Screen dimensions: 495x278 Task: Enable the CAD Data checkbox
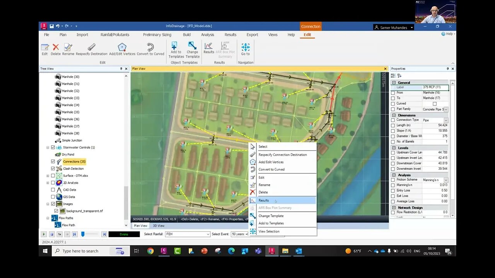click(x=53, y=190)
